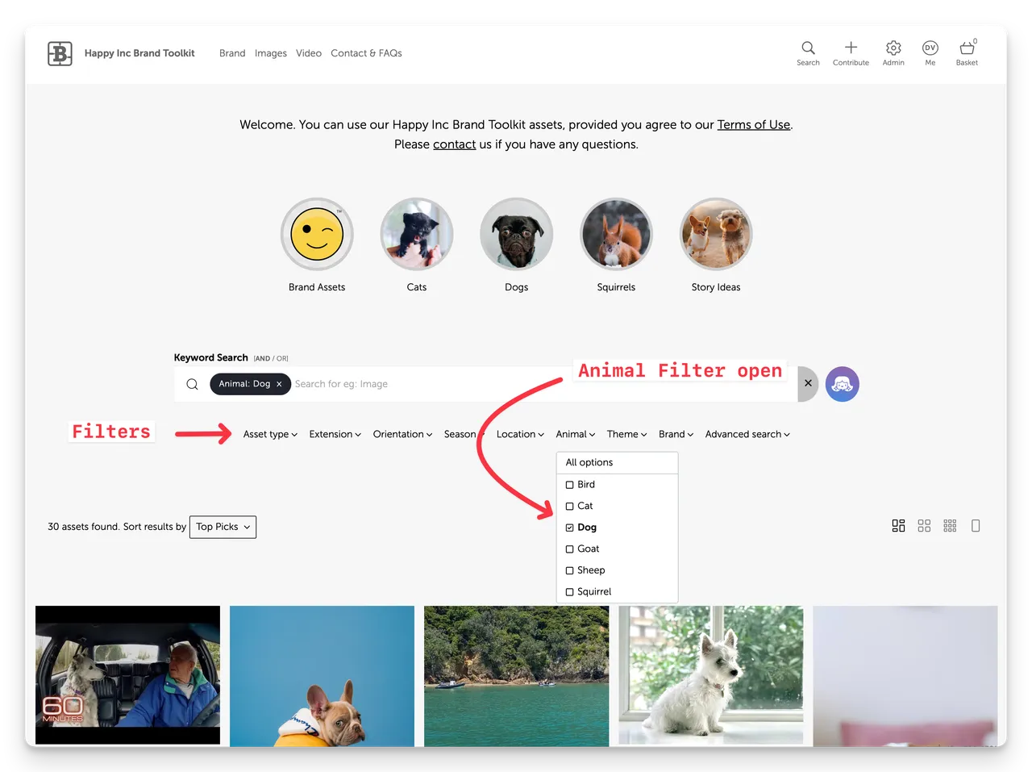Uncheck the Dog checkbox
Screen dimensions: 1032x772
tap(570, 527)
